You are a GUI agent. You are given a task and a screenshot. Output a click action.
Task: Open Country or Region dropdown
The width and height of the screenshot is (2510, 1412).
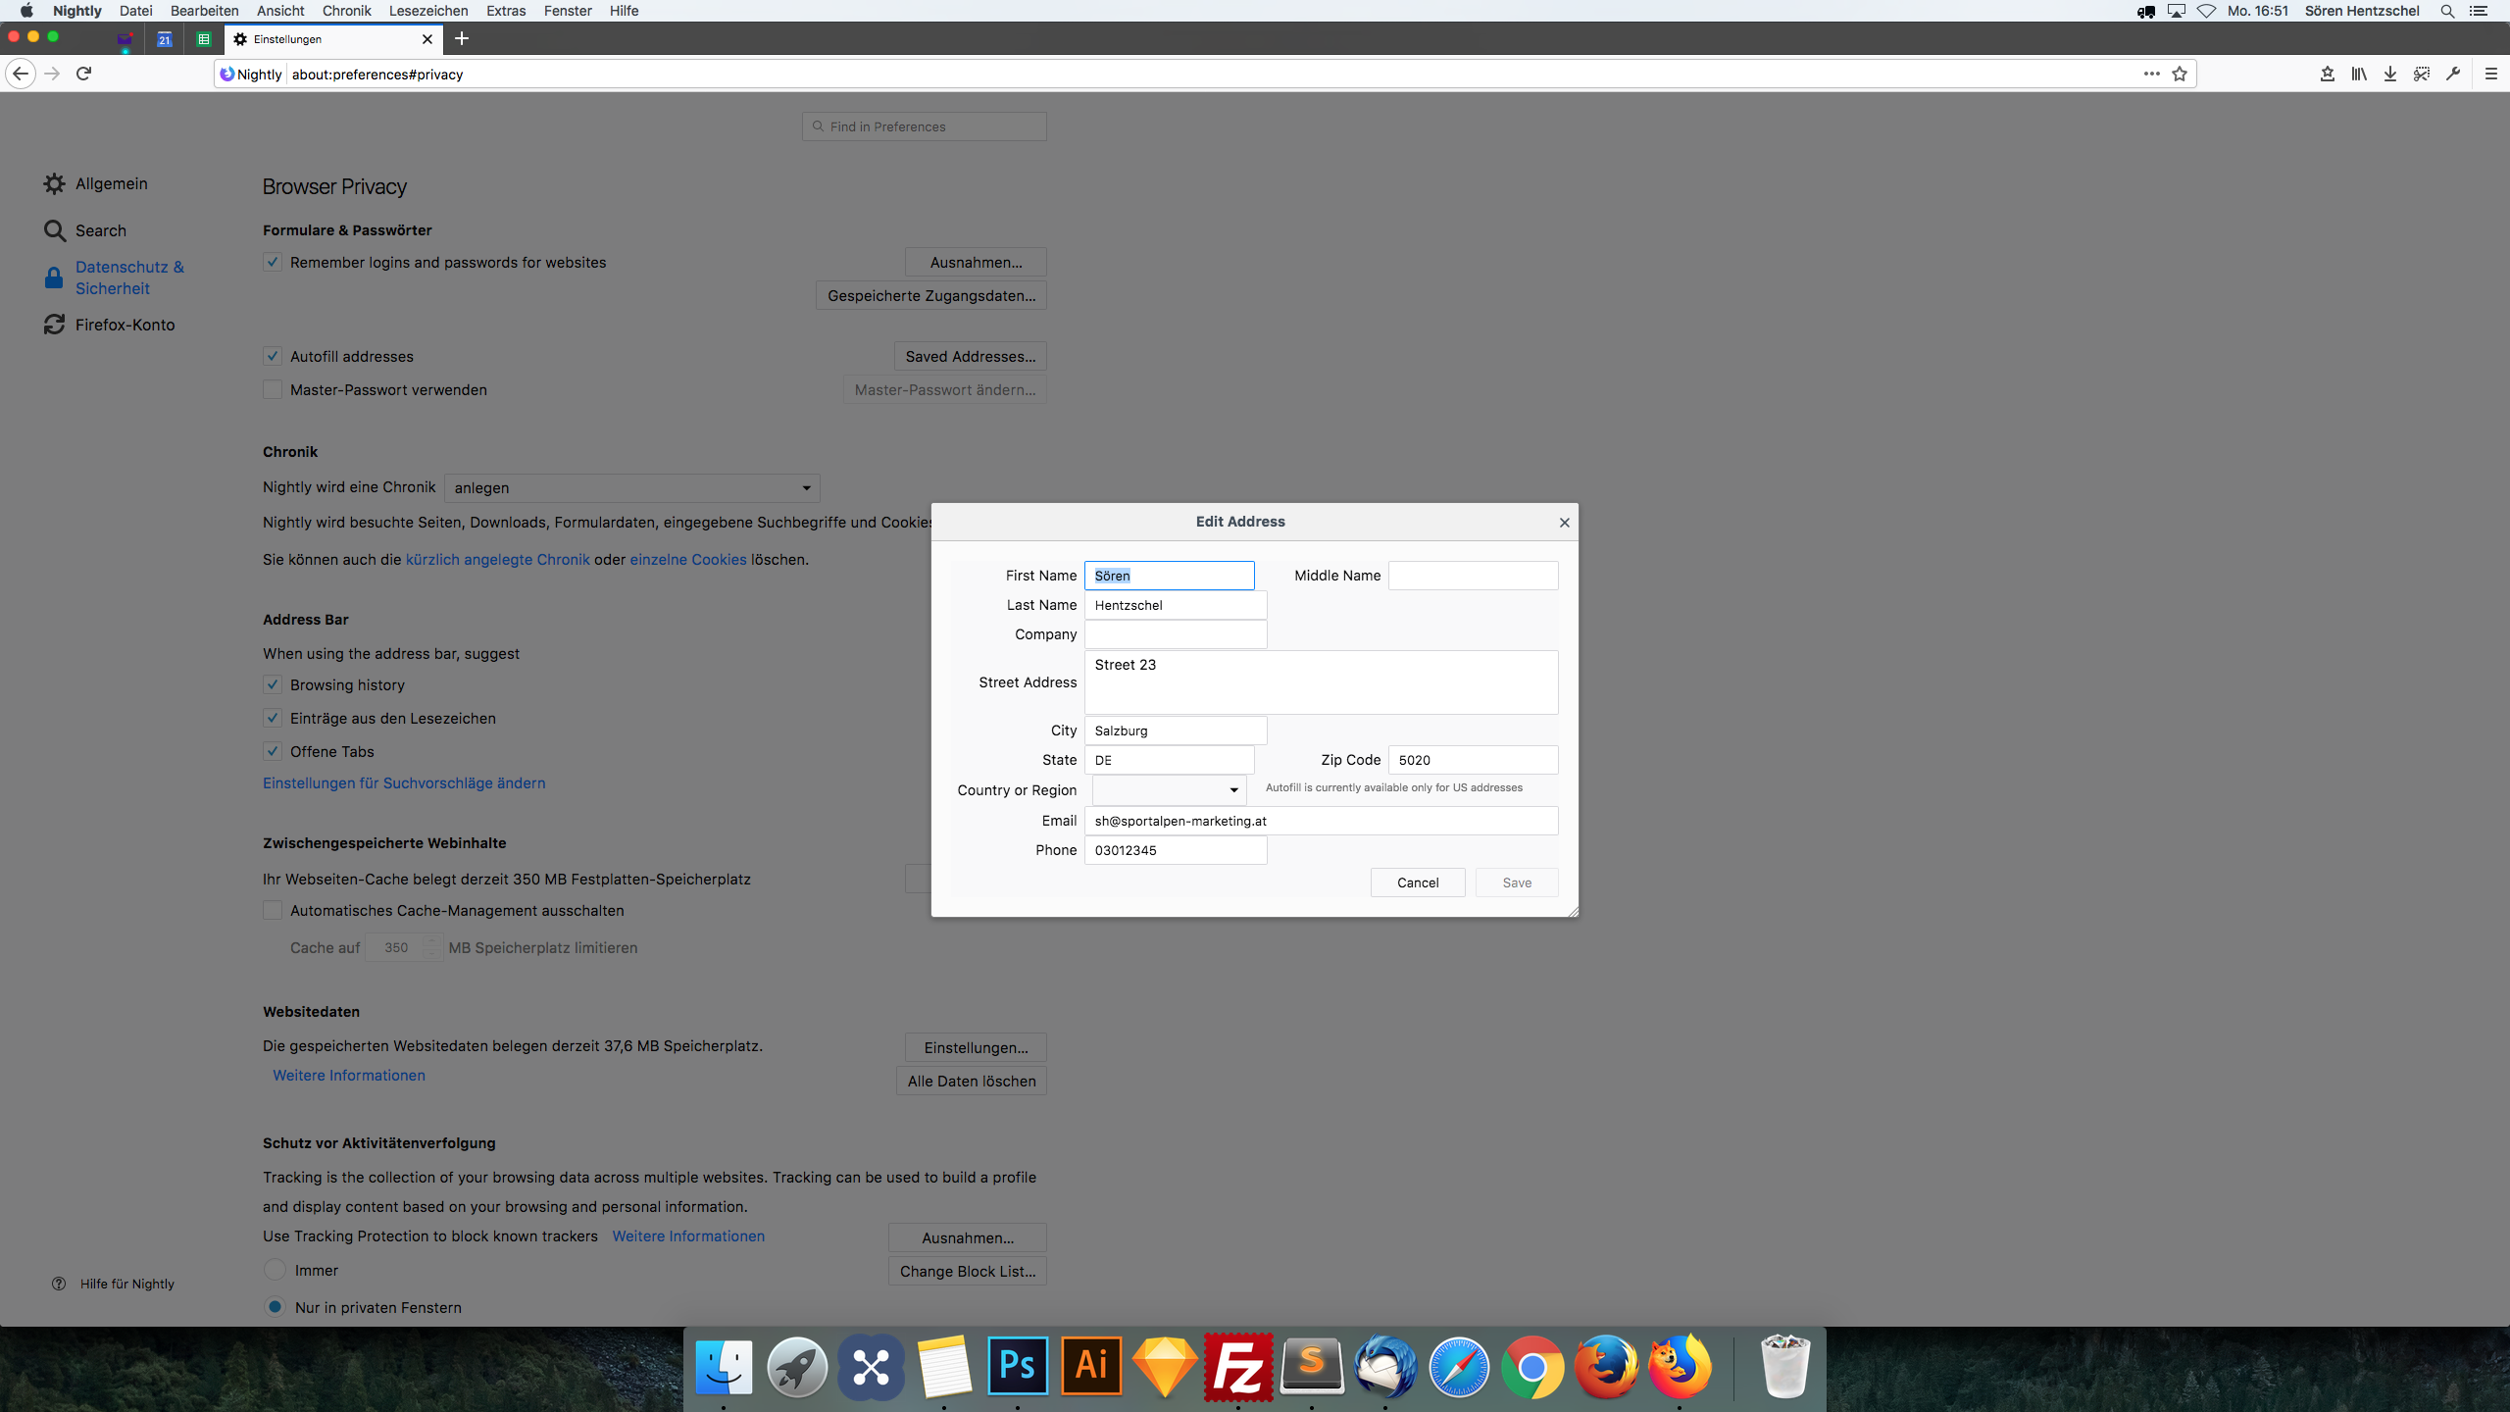[x=1169, y=789]
